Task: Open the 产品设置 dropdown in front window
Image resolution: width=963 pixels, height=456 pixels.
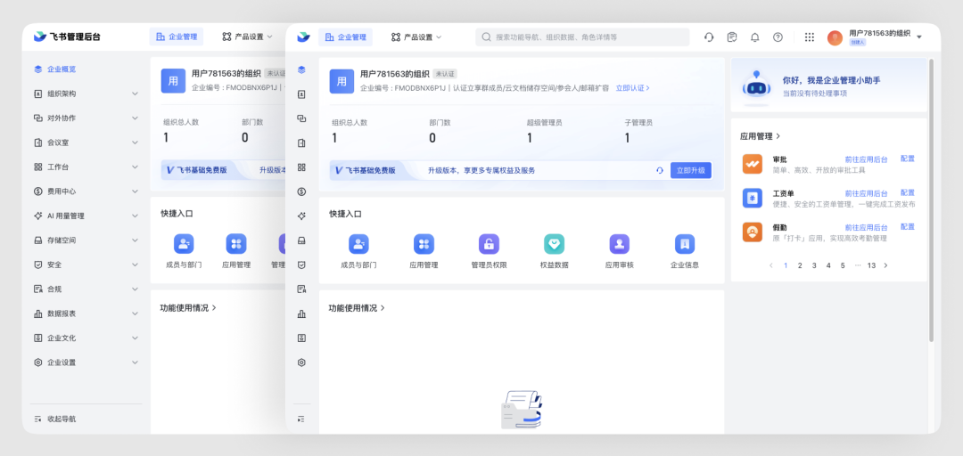Action: [416, 37]
